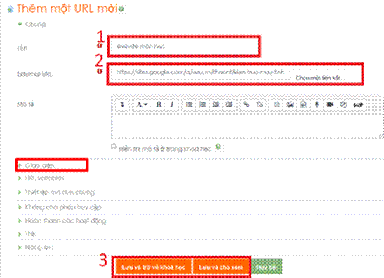Image resolution: width=384 pixels, height=278 pixels.
Task: Indent the text in editor
Action: (x=230, y=105)
